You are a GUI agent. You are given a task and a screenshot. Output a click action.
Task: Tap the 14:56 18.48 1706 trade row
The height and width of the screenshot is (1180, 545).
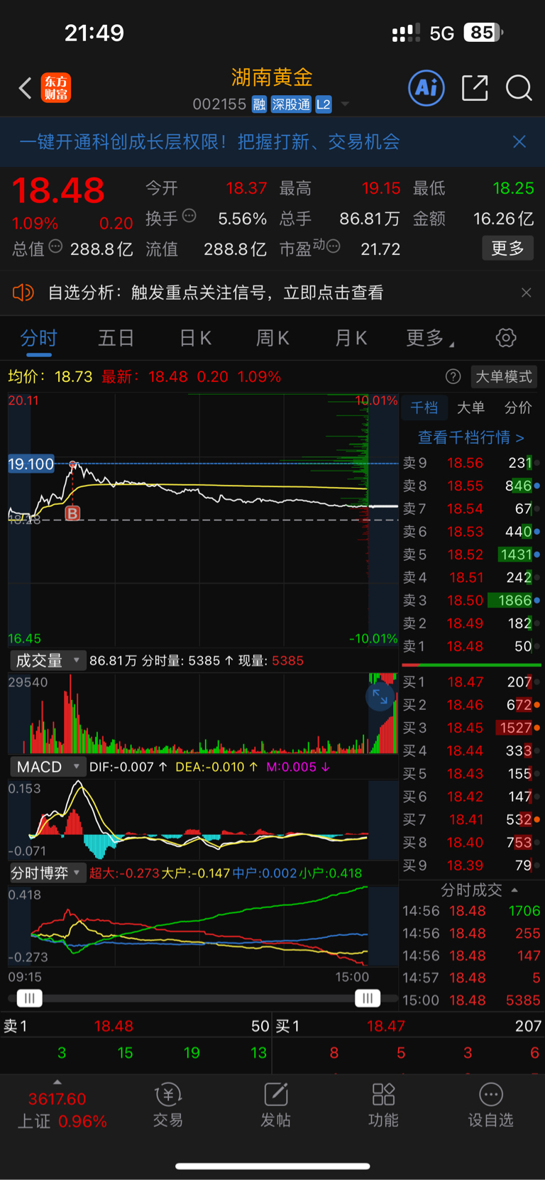pos(471,911)
